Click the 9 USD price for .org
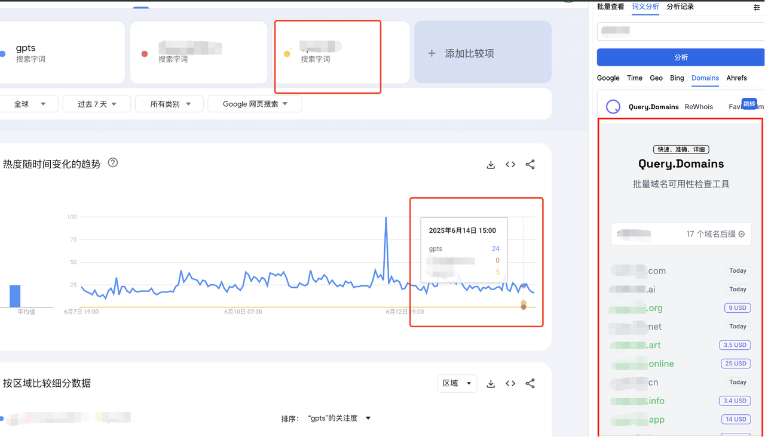Image resolution: width=765 pixels, height=437 pixels. 737,308
